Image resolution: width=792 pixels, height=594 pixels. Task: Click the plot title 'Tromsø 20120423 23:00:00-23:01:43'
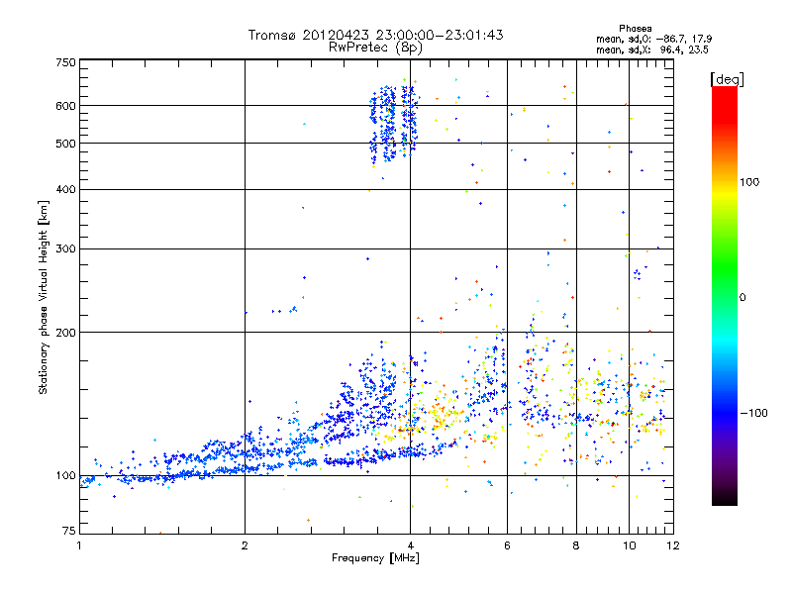pos(375,35)
